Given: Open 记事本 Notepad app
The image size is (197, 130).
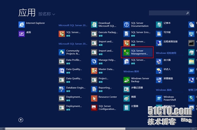Looking at the screenshot, I should coord(163,24).
